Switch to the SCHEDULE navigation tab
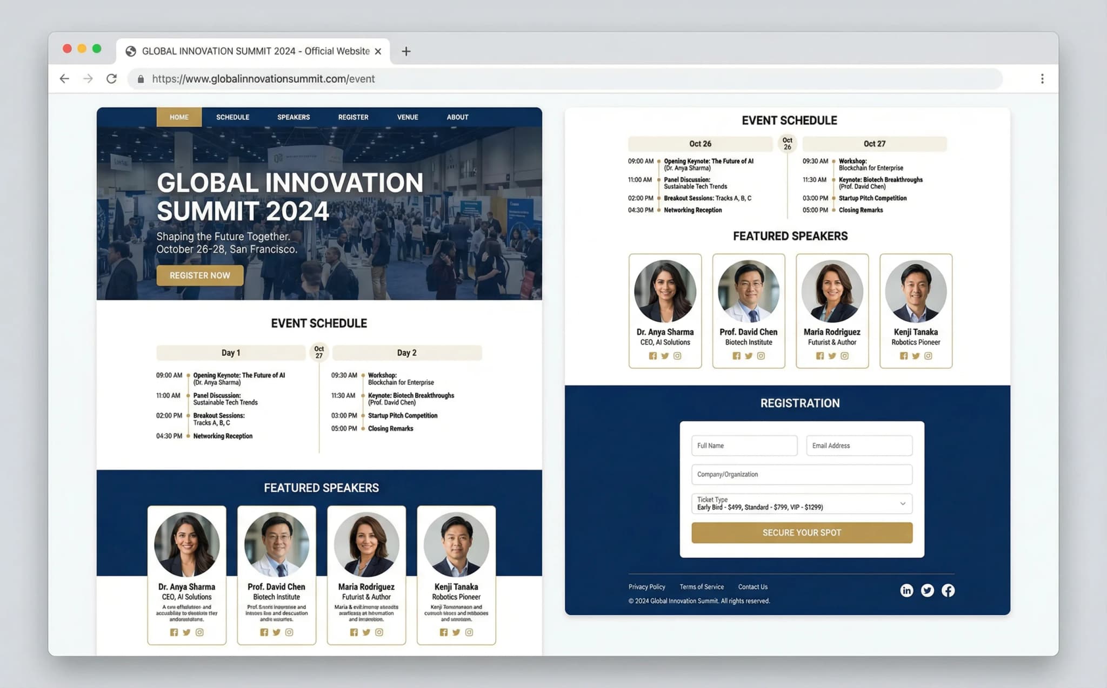 (x=232, y=117)
